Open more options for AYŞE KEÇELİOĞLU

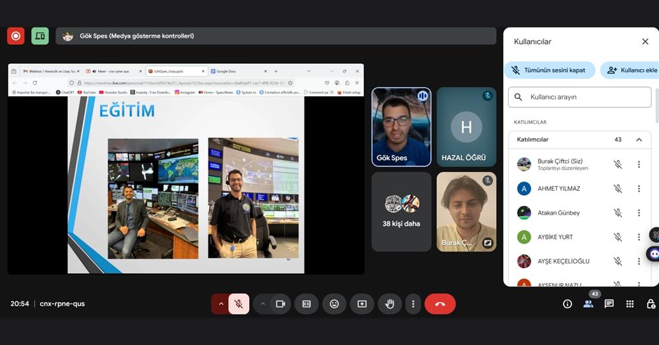click(639, 261)
